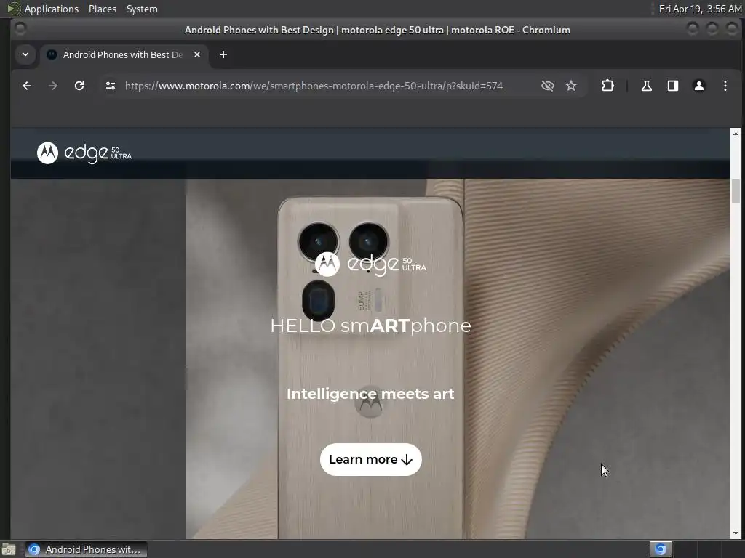
Task: Close the Android Phones tab
Action: [197, 54]
